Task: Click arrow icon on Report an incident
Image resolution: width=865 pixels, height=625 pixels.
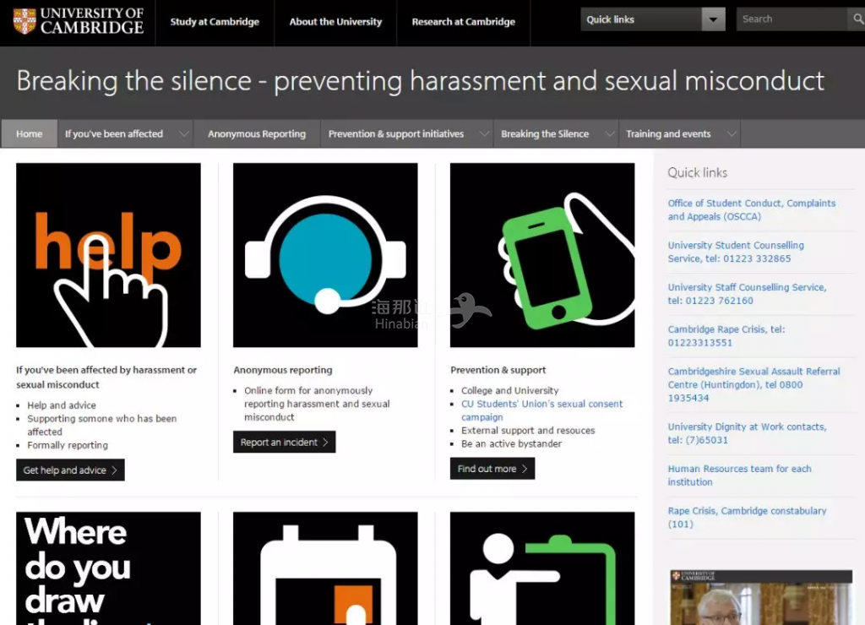Action: (325, 442)
